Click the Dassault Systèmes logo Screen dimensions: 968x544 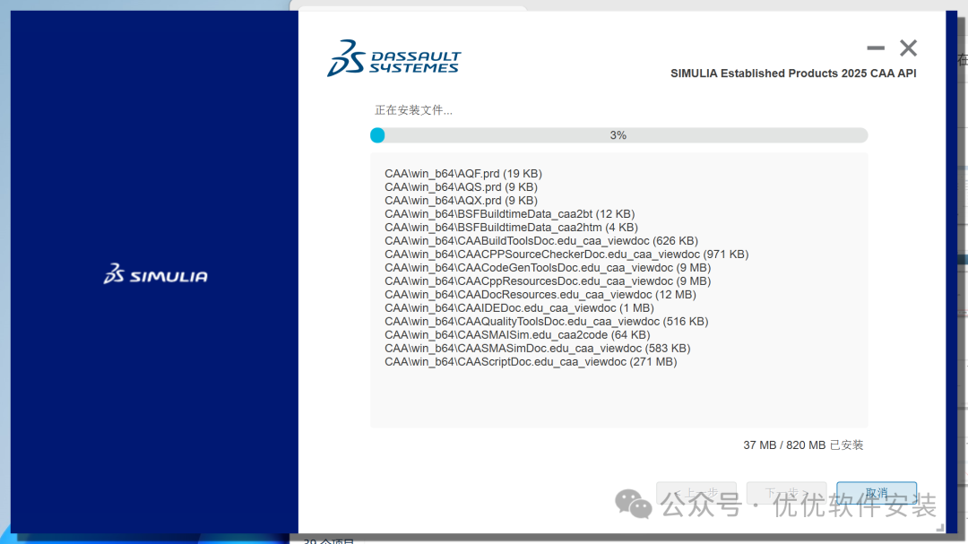pos(393,58)
